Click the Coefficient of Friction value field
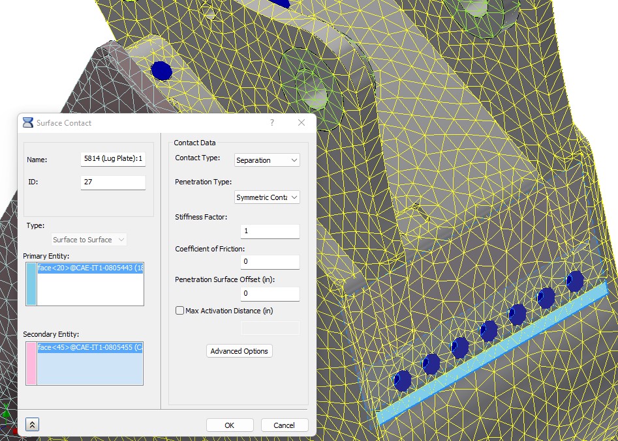This screenshot has height=441, width=618. 270,262
